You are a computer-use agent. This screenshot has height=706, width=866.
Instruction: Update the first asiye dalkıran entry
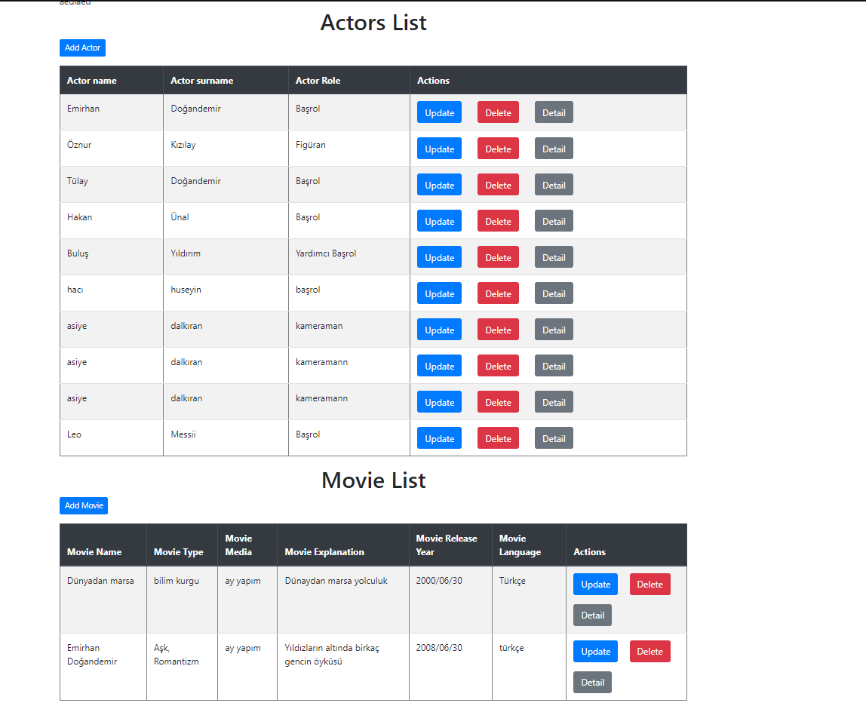click(439, 329)
